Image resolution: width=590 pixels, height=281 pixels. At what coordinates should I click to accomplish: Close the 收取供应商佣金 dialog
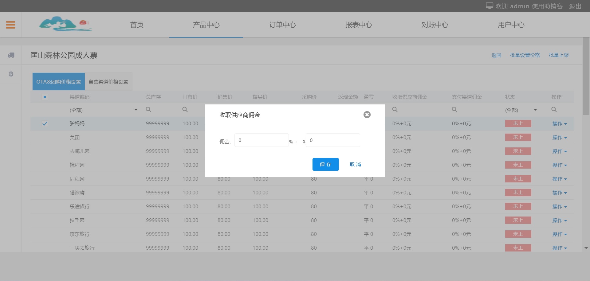pos(367,115)
